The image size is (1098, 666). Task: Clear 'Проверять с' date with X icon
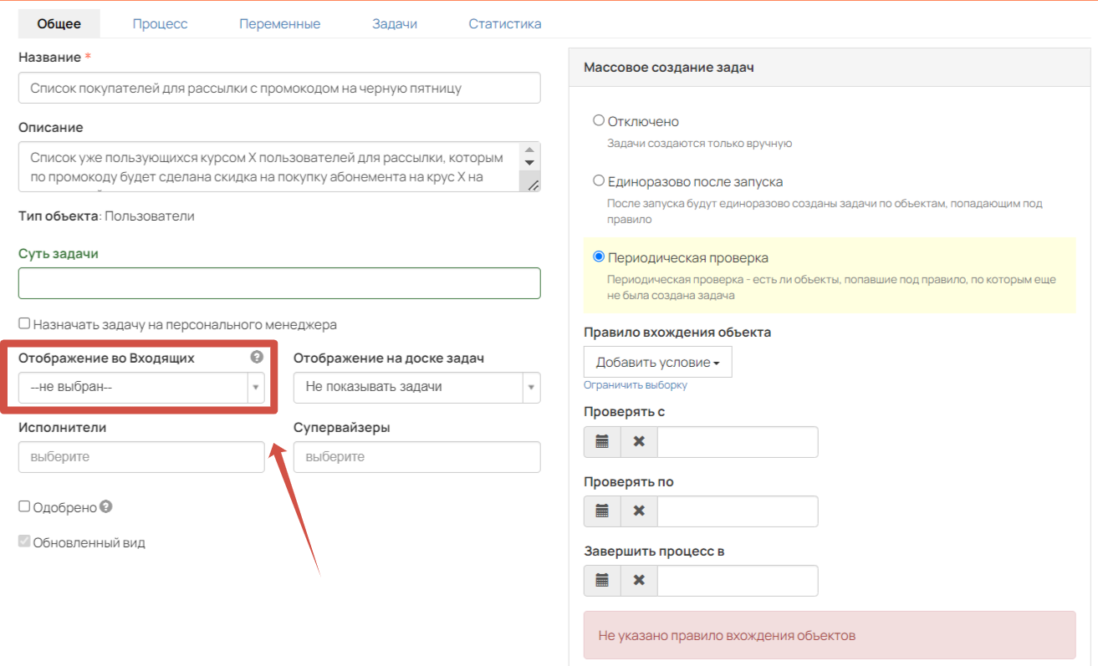(639, 441)
